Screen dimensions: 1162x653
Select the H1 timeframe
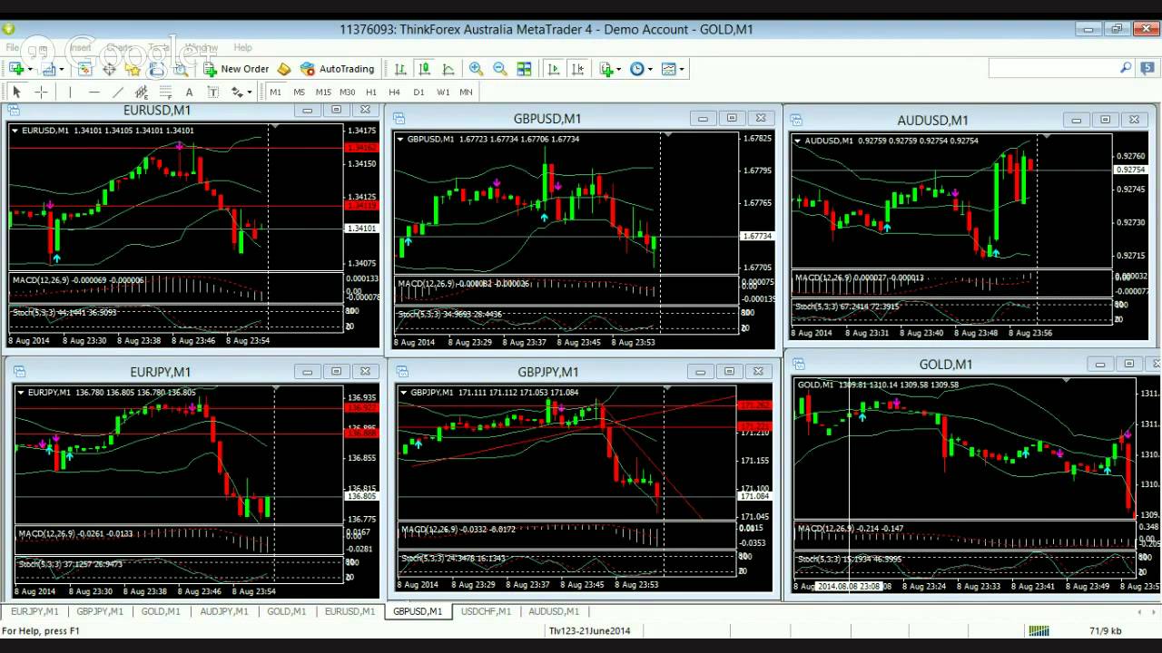pos(371,92)
